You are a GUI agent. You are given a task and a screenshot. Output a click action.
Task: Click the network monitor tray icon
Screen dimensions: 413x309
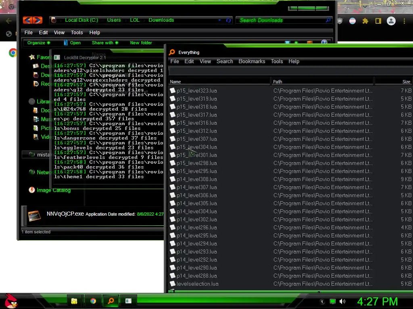[333, 301]
